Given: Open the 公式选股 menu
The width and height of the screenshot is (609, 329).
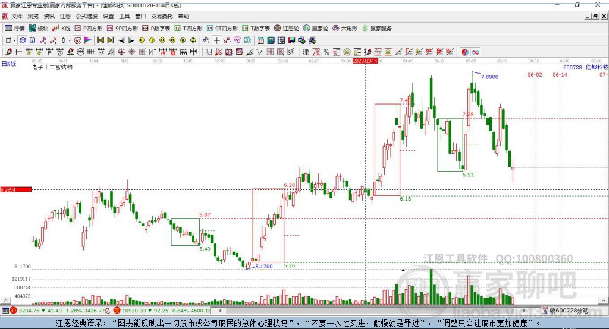Looking at the screenshot, I should (x=87, y=16).
